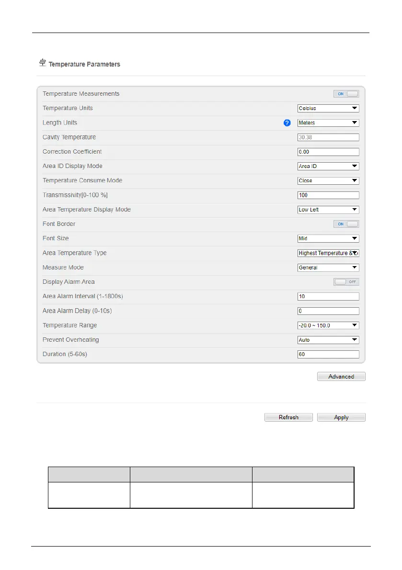
Task: Expand the Length Units Meters dropdown
Action: 328,123
